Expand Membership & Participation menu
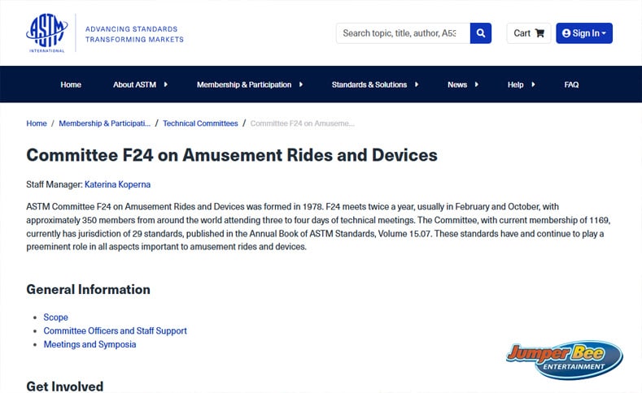The width and height of the screenshot is (642, 393). (x=249, y=84)
